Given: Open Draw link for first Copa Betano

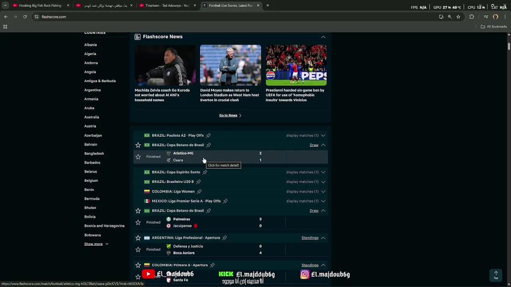Looking at the screenshot, I should click(314, 145).
